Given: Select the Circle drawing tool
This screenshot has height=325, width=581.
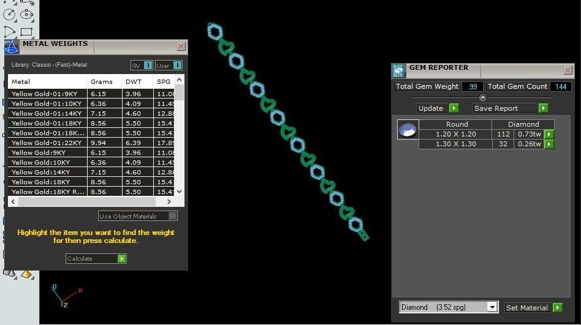Looking at the screenshot, I should tap(9, 15).
